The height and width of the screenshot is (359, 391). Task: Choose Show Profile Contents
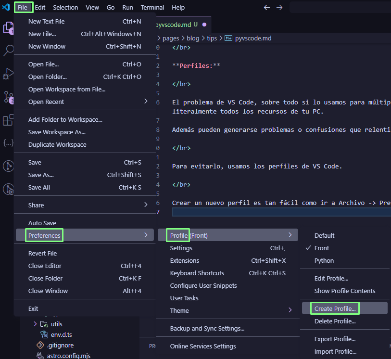tap(345, 291)
